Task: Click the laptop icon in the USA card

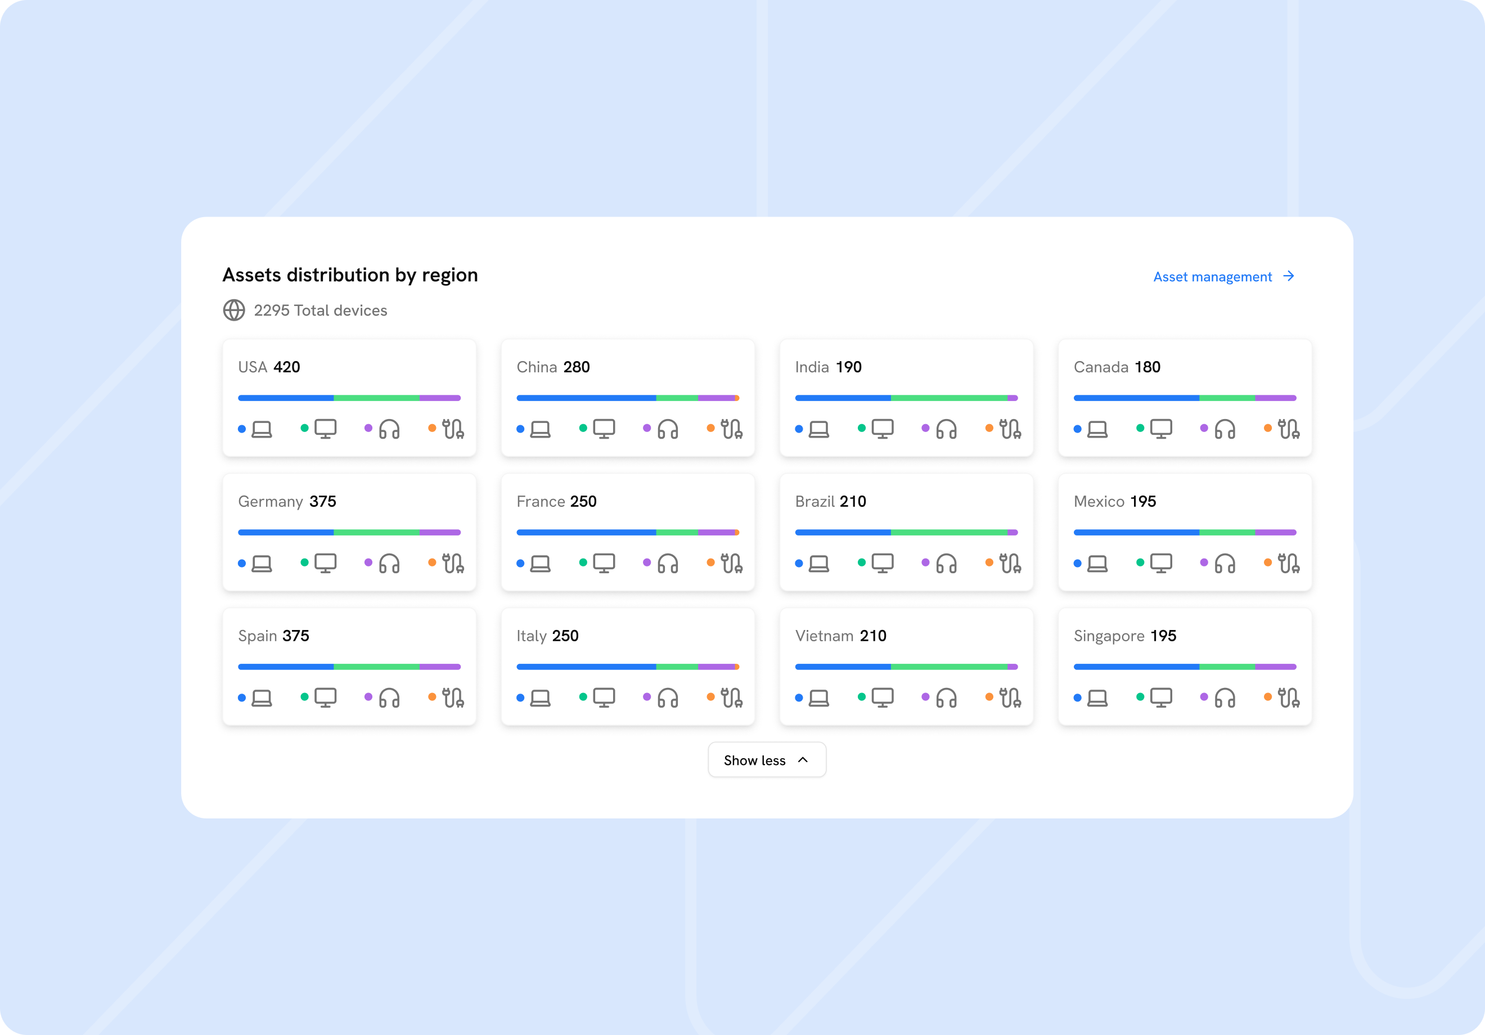Action: click(262, 429)
